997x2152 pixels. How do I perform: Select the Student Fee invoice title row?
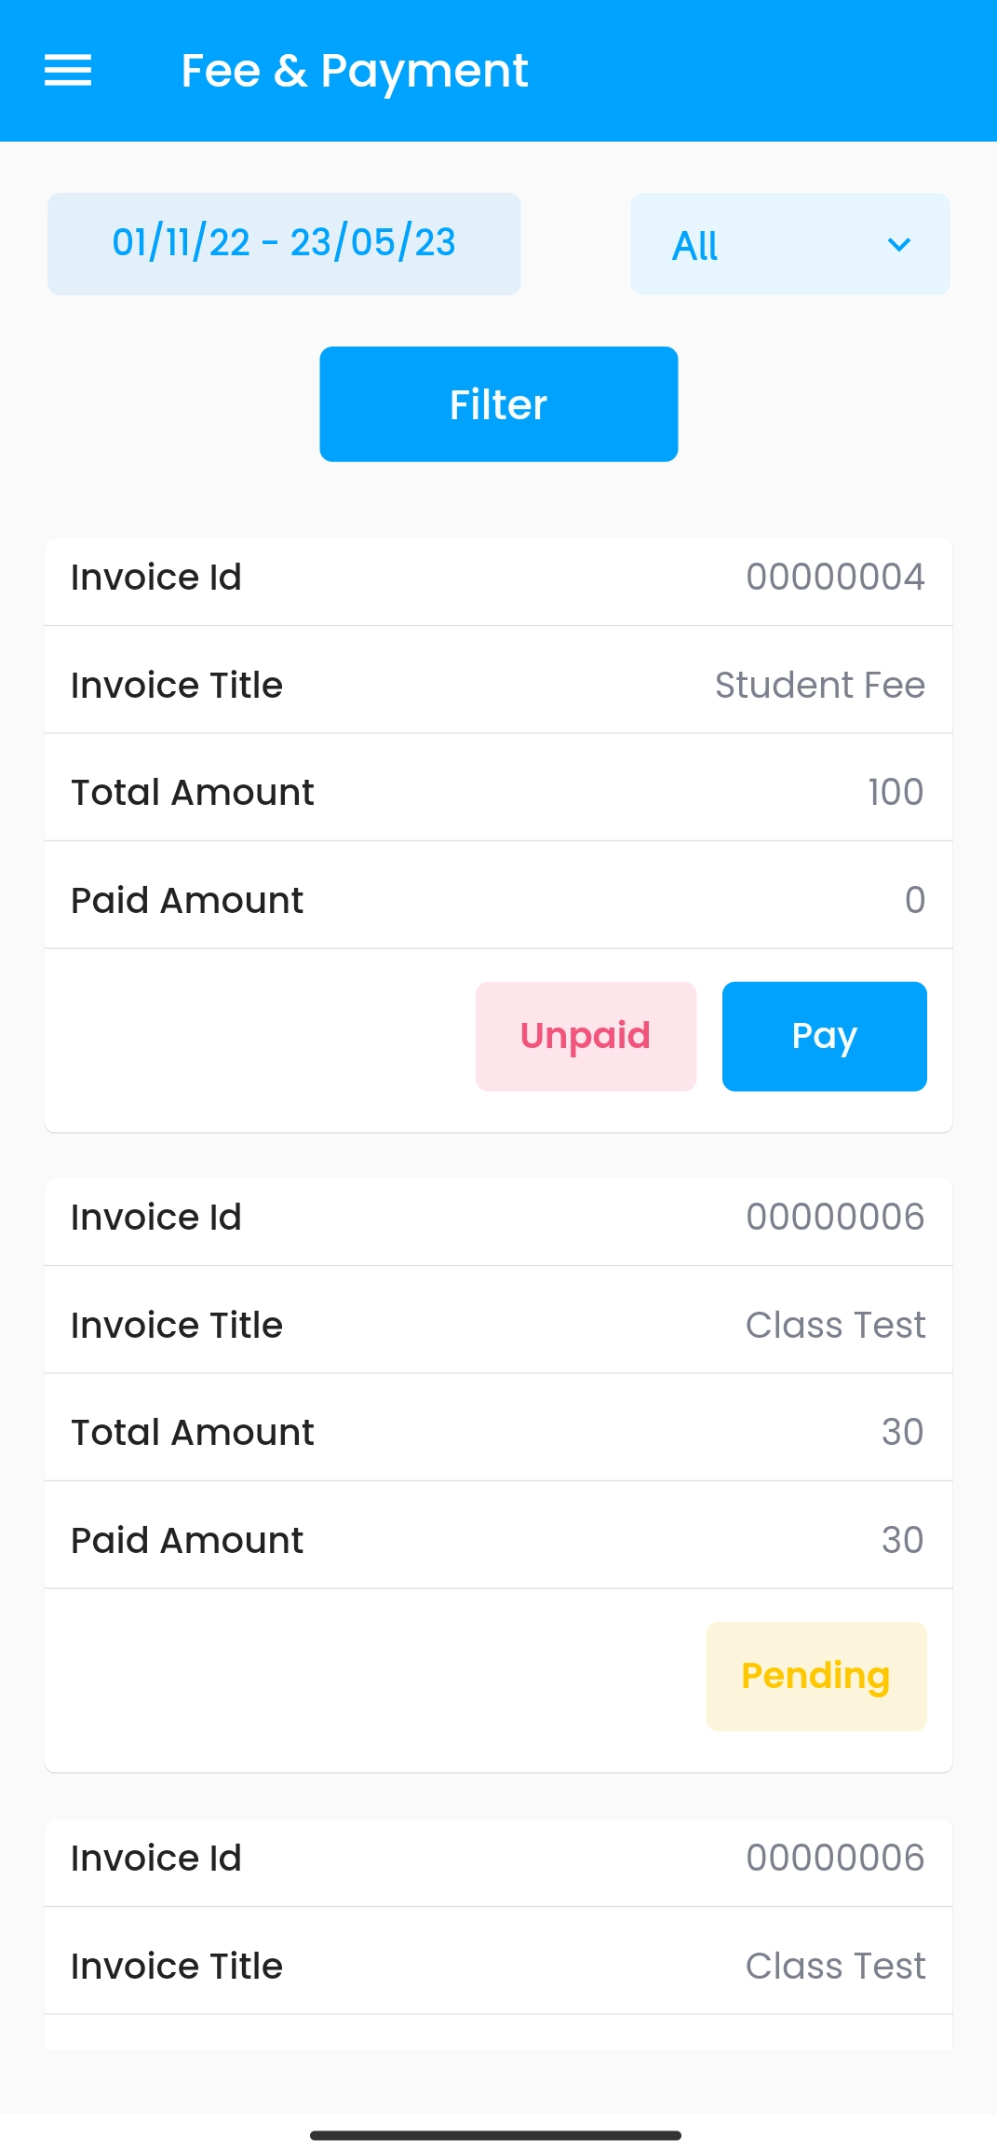[498, 685]
